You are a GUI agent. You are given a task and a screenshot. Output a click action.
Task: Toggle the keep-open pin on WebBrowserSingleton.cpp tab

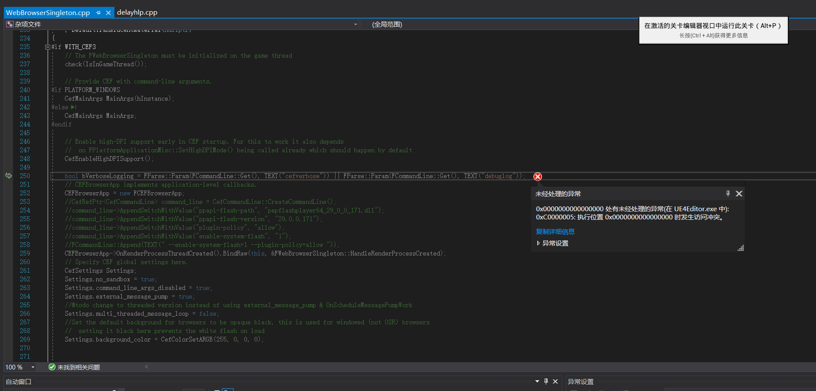98,12
